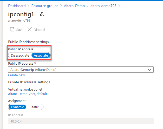Open Resource groups breadcrumb

[x=45, y=6]
